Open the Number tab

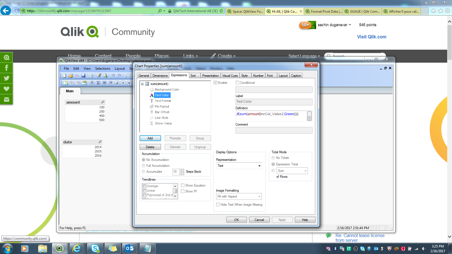[258, 76]
